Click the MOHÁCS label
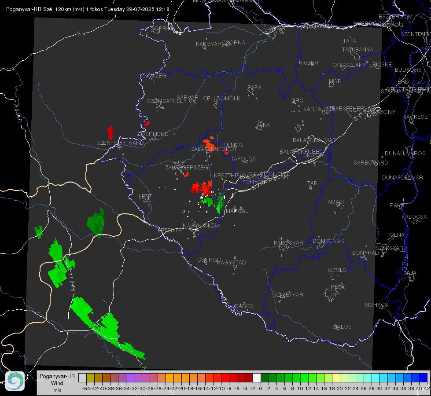 point(376,305)
